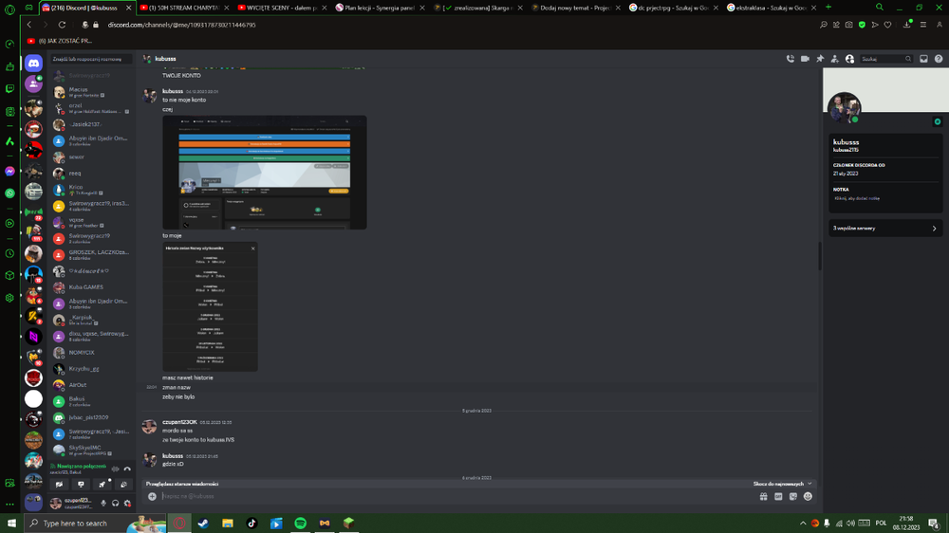Start a video call with kubusss

[x=805, y=59]
